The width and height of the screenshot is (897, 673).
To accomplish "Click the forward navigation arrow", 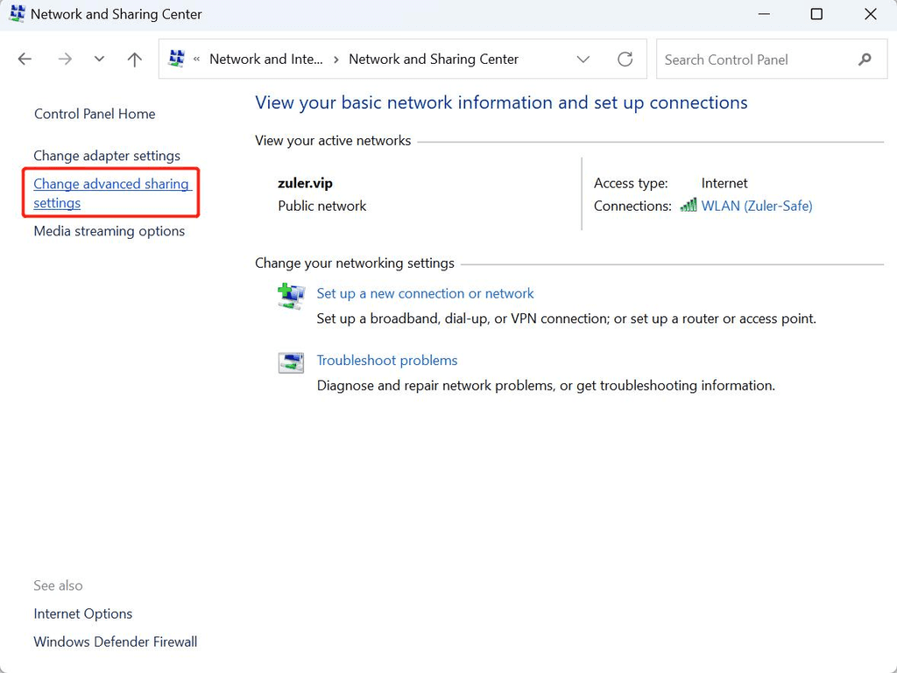I will (64, 59).
